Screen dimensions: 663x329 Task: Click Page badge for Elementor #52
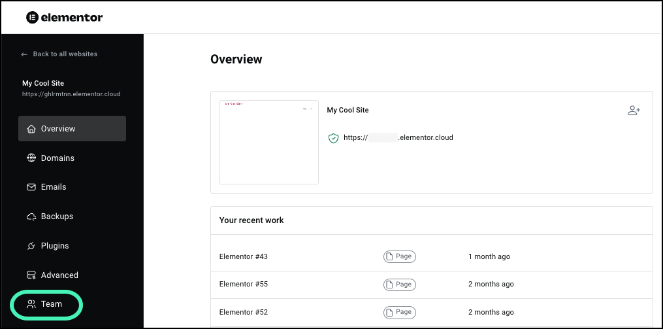(400, 313)
